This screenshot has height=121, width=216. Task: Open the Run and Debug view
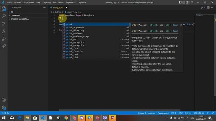4,39
